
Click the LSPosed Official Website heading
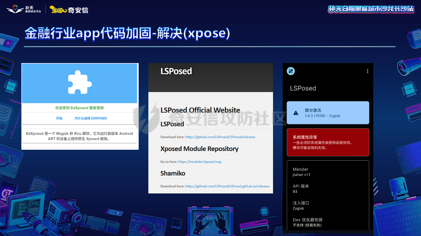[200, 110]
